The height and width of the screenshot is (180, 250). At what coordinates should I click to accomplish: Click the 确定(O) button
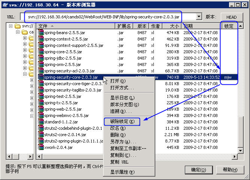point(199,170)
